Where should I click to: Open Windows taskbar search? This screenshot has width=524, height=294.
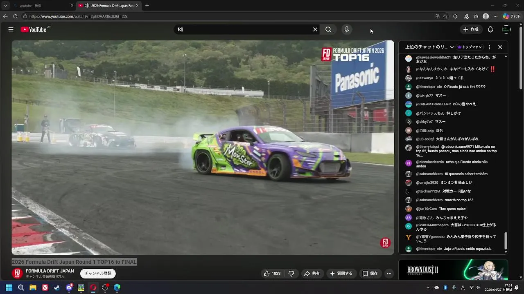(21, 287)
